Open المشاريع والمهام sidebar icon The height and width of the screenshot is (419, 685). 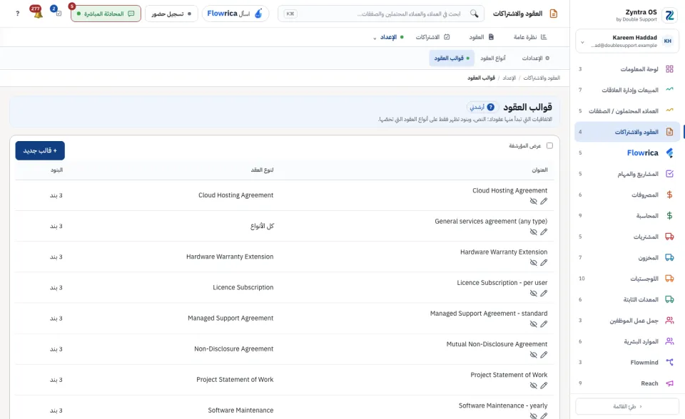pyautogui.click(x=669, y=174)
